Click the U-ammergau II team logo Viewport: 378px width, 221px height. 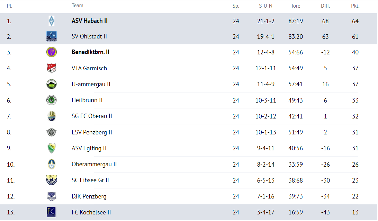pos(52,84)
